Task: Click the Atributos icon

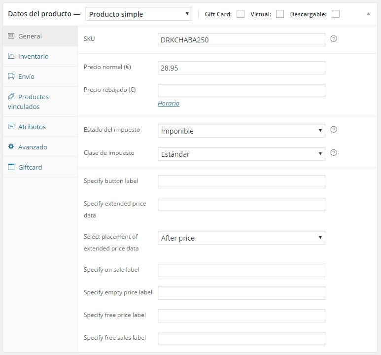Action: pyautogui.click(x=11, y=126)
